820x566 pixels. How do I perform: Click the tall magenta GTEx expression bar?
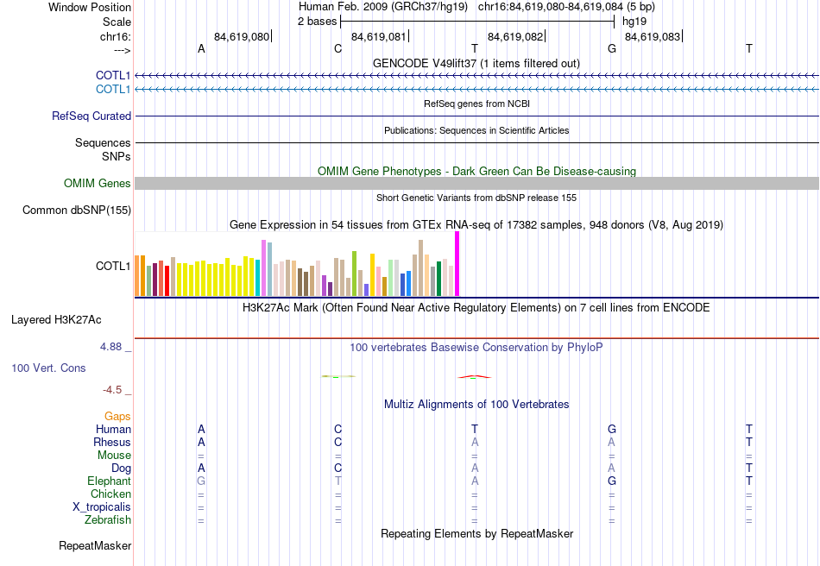pyautogui.click(x=457, y=264)
